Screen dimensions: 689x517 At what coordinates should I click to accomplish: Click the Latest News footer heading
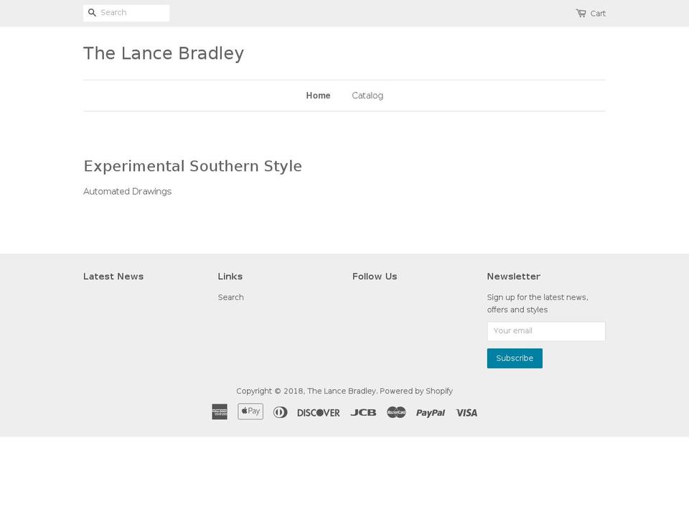(x=113, y=276)
